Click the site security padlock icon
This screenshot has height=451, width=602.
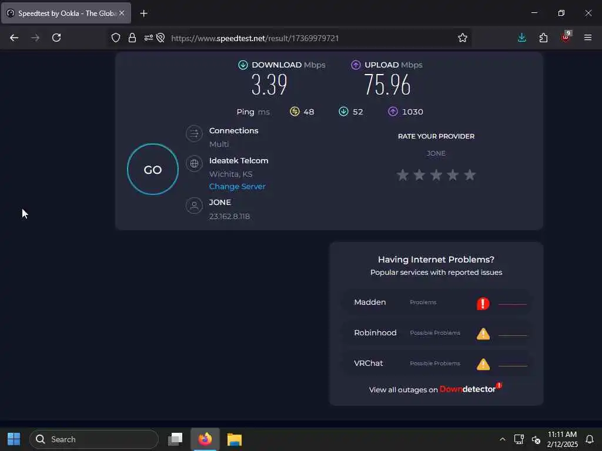pos(132,38)
